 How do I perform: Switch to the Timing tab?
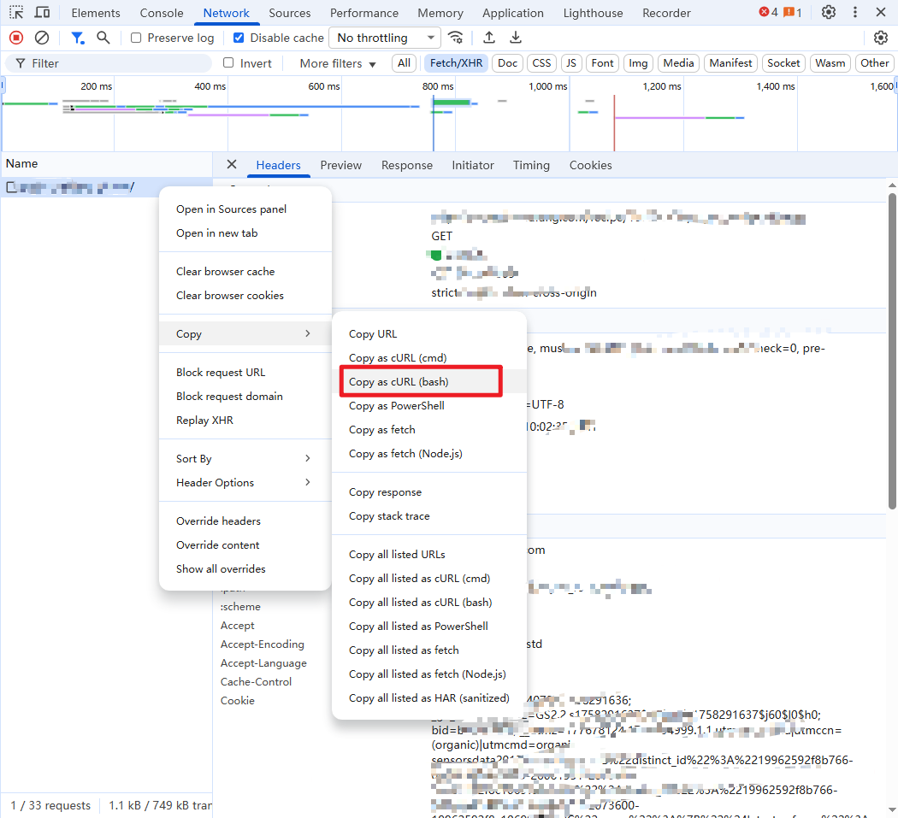pos(530,164)
